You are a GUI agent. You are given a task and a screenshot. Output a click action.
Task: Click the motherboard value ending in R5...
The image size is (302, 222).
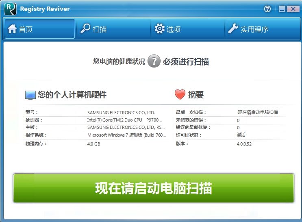tap(126, 127)
